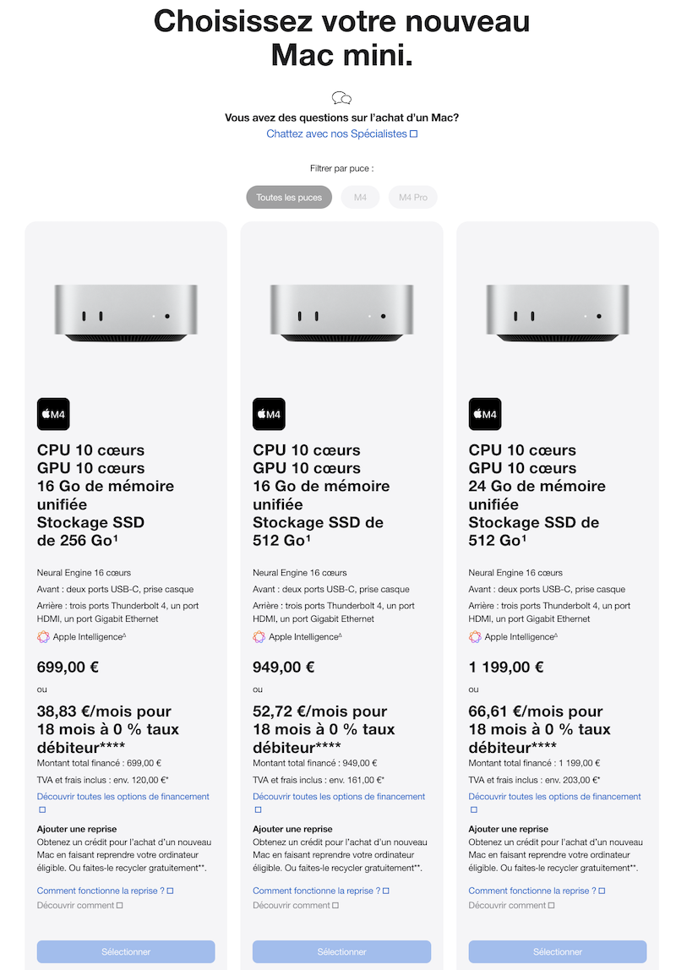Click Apple Intelligence icon in first card
Screen dimensions: 676x970
pyautogui.click(x=44, y=637)
